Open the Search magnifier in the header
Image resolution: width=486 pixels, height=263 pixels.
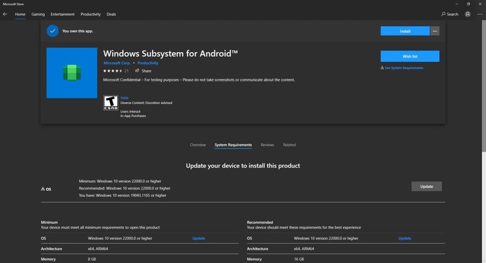pyautogui.click(x=449, y=14)
